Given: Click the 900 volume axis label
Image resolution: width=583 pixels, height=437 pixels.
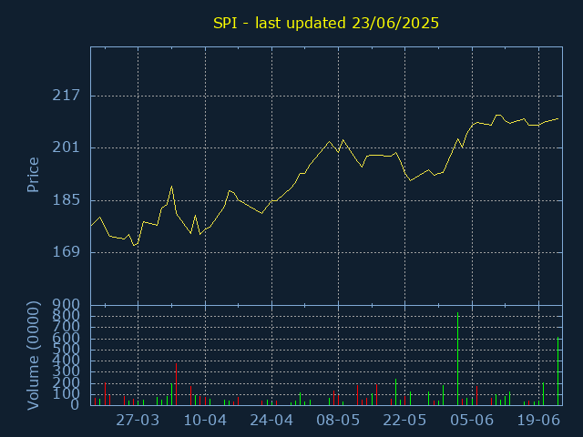Looking at the screenshot, I should click(66, 305).
